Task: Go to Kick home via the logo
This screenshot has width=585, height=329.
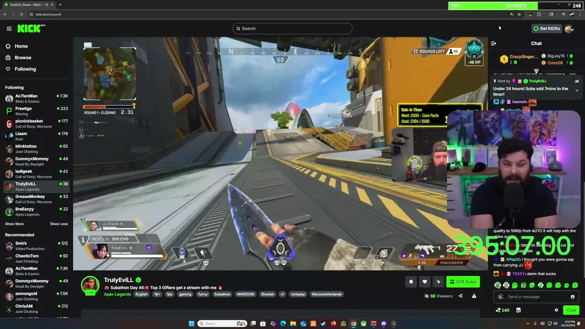Action: pos(31,28)
